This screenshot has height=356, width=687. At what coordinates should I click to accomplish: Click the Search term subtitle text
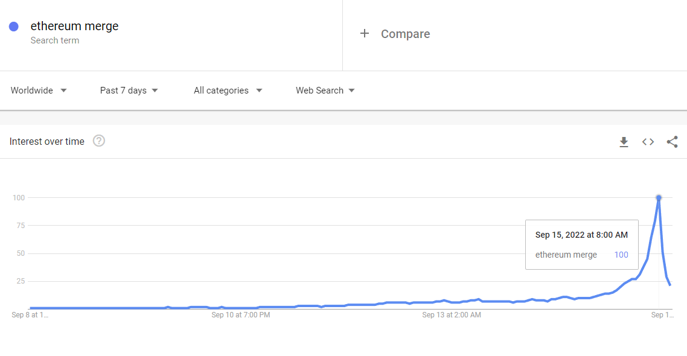pyautogui.click(x=55, y=40)
